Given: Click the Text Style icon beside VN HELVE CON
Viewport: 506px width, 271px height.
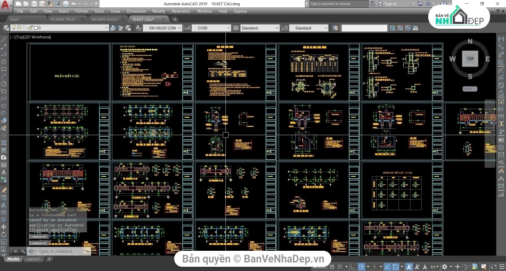Looking at the screenshot, I should click(x=138, y=28).
